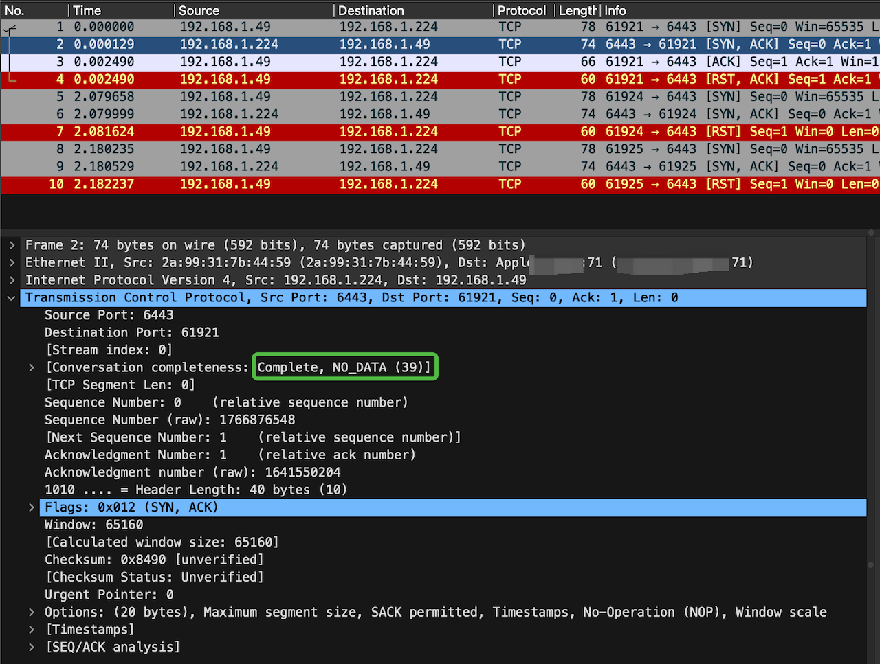Expand the Flags 0x012 field
This screenshot has width=880, height=664.
click(x=32, y=507)
